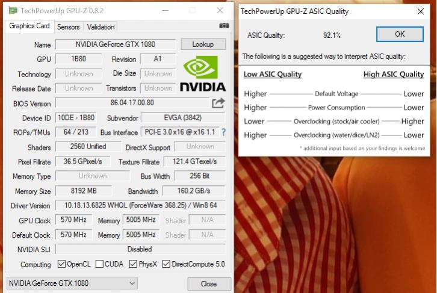Click the bus interface question mark
The width and height of the screenshot is (437, 293).
pyautogui.click(x=223, y=132)
